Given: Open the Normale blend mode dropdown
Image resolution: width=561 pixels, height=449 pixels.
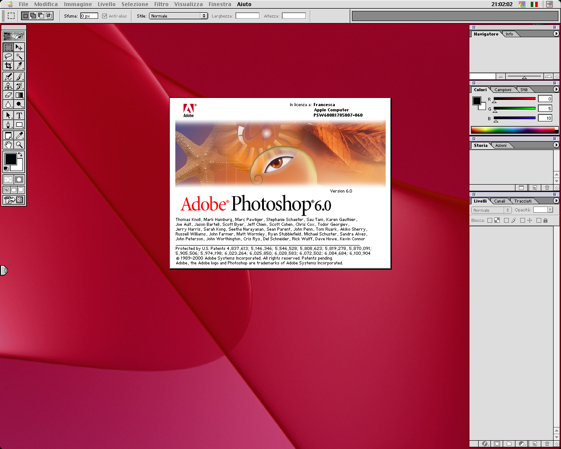Looking at the screenshot, I should (491, 210).
